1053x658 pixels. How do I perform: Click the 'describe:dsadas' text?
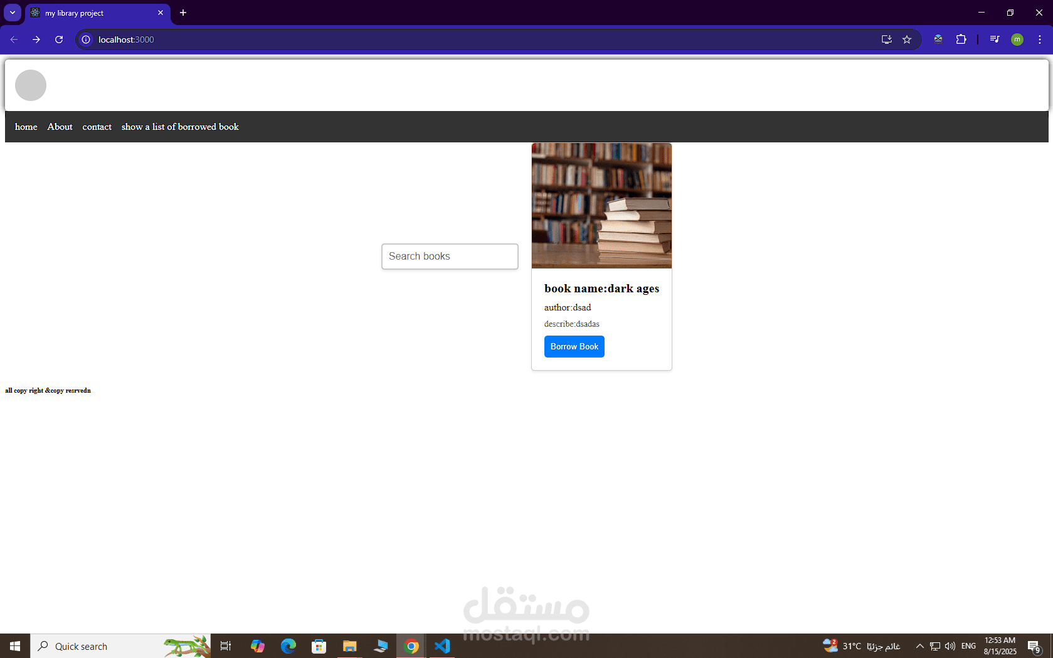click(572, 324)
